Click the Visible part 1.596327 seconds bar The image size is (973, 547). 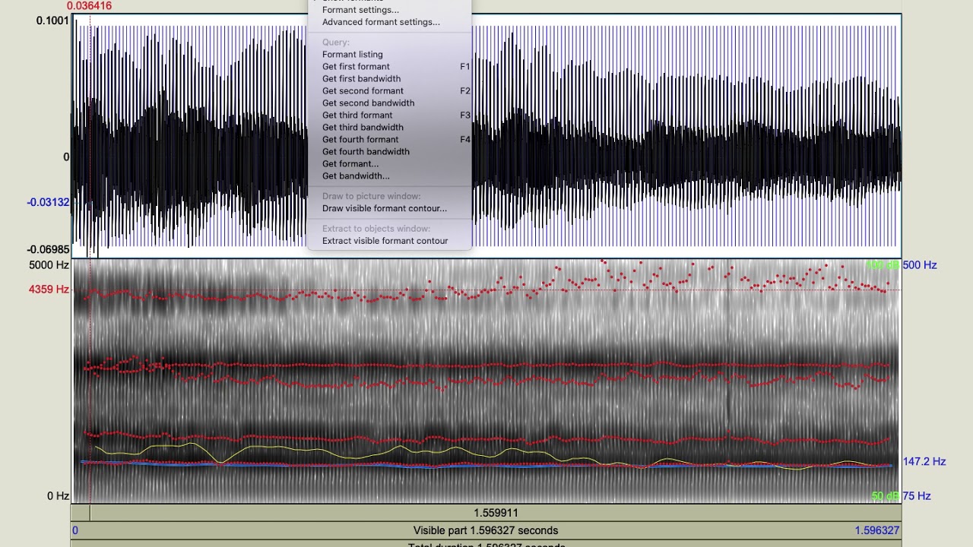[x=486, y=530]
